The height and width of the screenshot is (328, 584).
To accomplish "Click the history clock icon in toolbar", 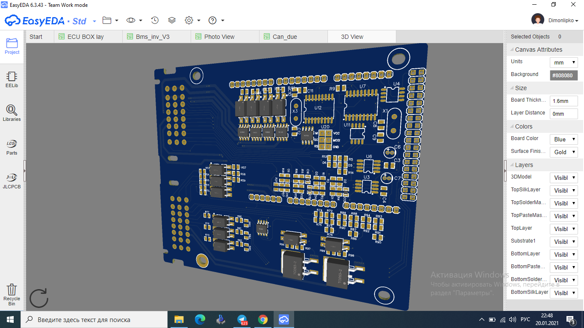I will tap(155, 20).
